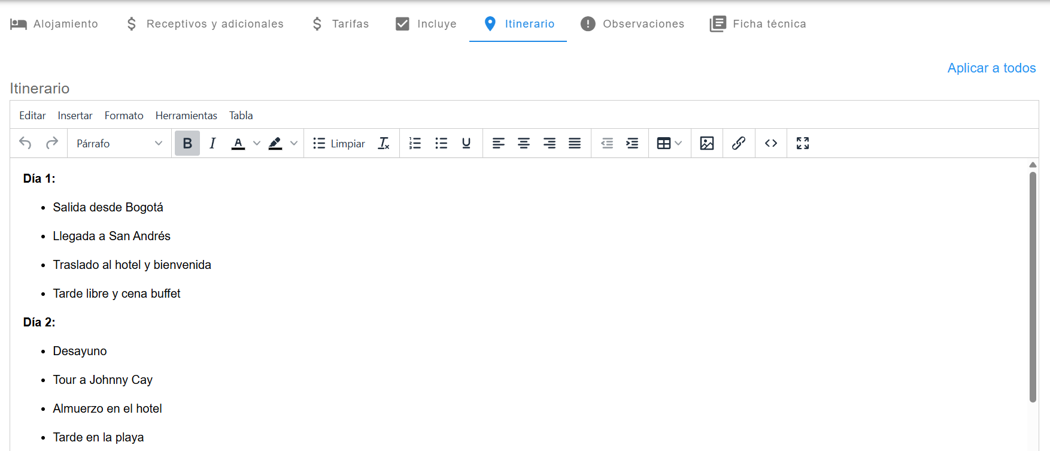Image resolution: width=1050 pixels, height=451 pixels.
Task: Apply the highlight background color
Action: [x=275, y=143]
